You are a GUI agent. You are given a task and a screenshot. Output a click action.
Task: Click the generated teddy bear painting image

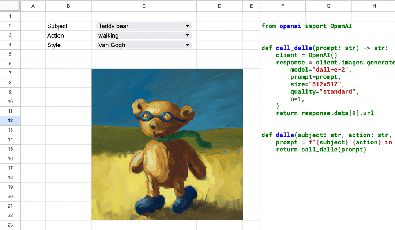pyautogui.click(x=167, y=144)
